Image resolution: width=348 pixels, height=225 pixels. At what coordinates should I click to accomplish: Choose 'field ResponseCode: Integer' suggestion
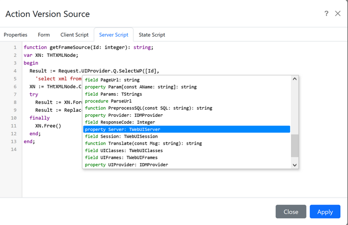coord(186,122)
